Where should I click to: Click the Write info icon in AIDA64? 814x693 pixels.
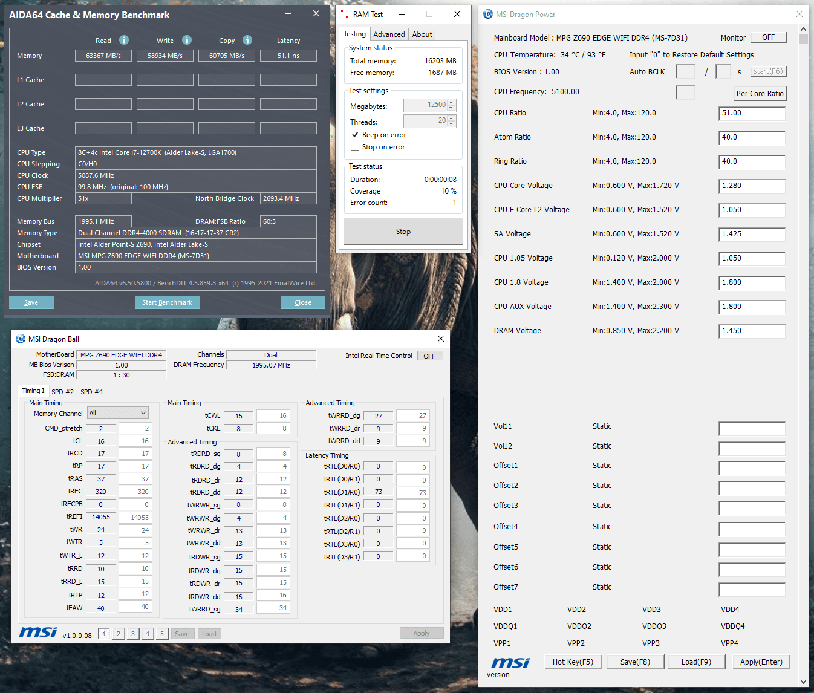pyautogui.click(x=187, y=40)
